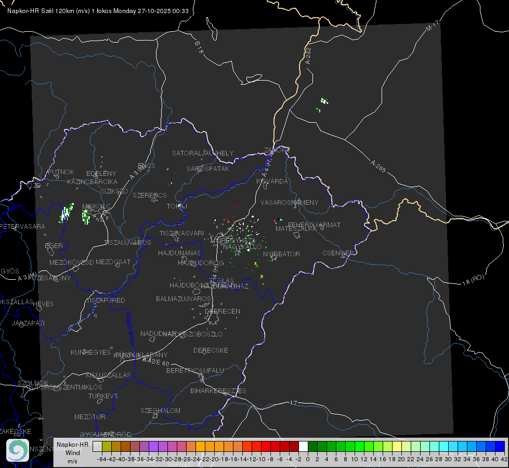The height and width of the screenshot is (468, 509).
Task: Click the dark red swatch between -4 and -2
Action: (x=294, y=446)
